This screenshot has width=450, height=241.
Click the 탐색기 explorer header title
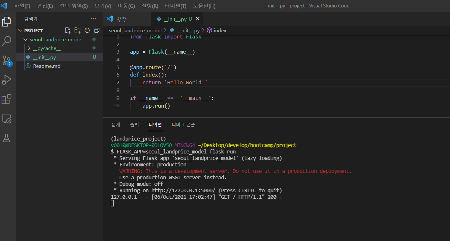pos(31,19)
